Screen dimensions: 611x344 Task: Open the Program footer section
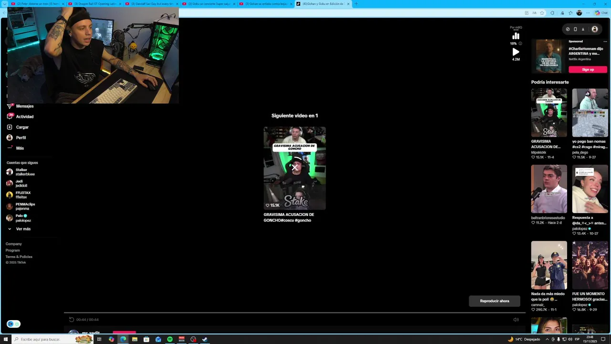pyautogui.click(x=13, y=250)
